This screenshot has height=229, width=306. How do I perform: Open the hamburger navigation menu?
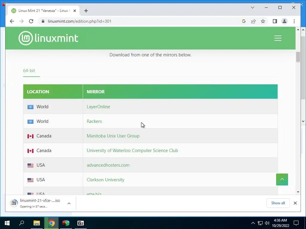tap(278, 38)
